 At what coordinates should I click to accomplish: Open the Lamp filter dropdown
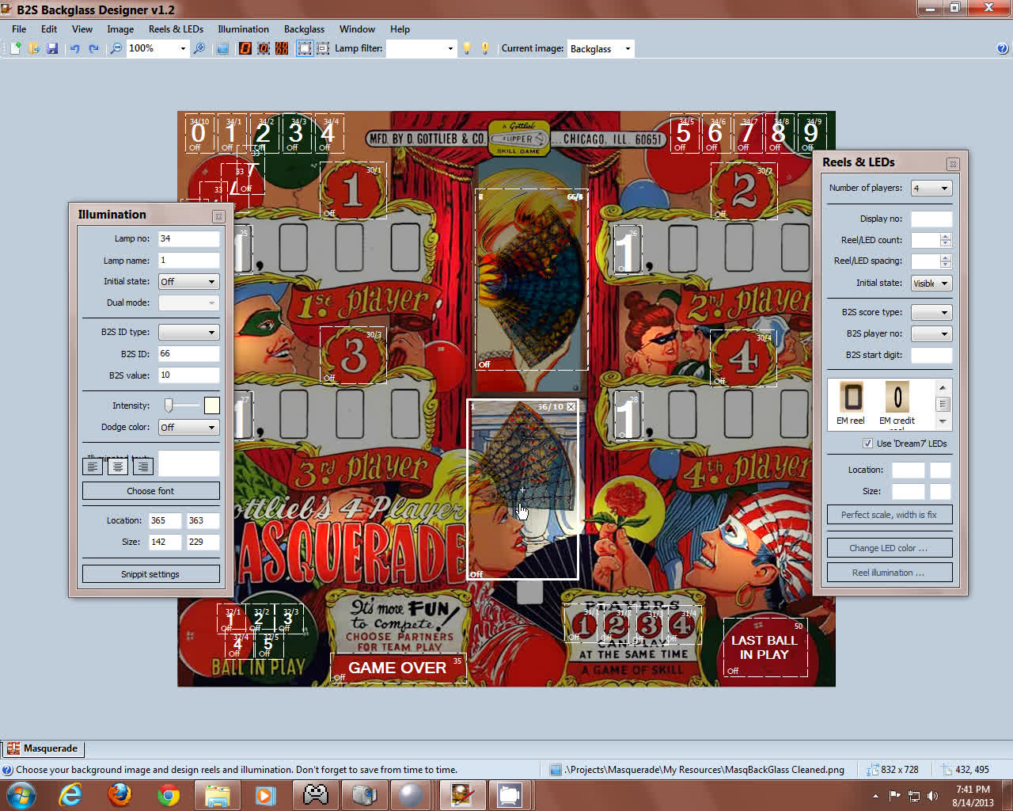[450, 48]
